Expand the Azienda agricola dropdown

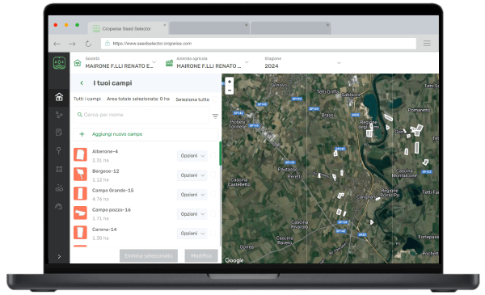tap(247, 62)
